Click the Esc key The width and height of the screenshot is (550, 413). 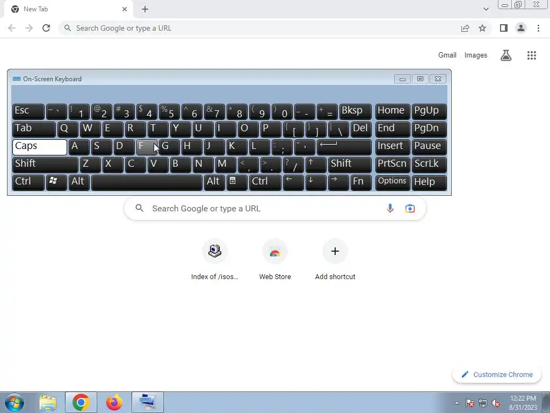coord(28,112)
